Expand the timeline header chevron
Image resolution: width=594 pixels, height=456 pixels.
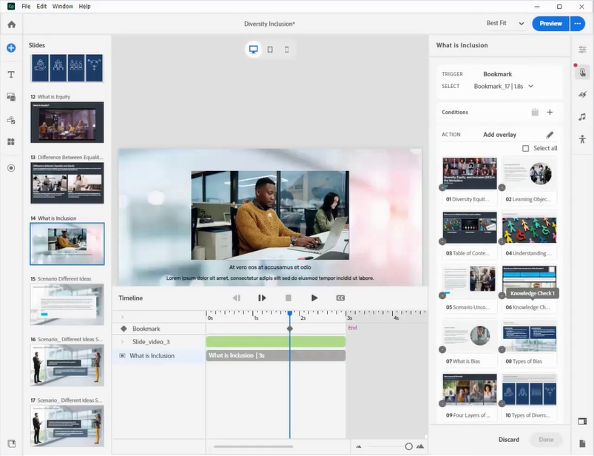[122, 317]
